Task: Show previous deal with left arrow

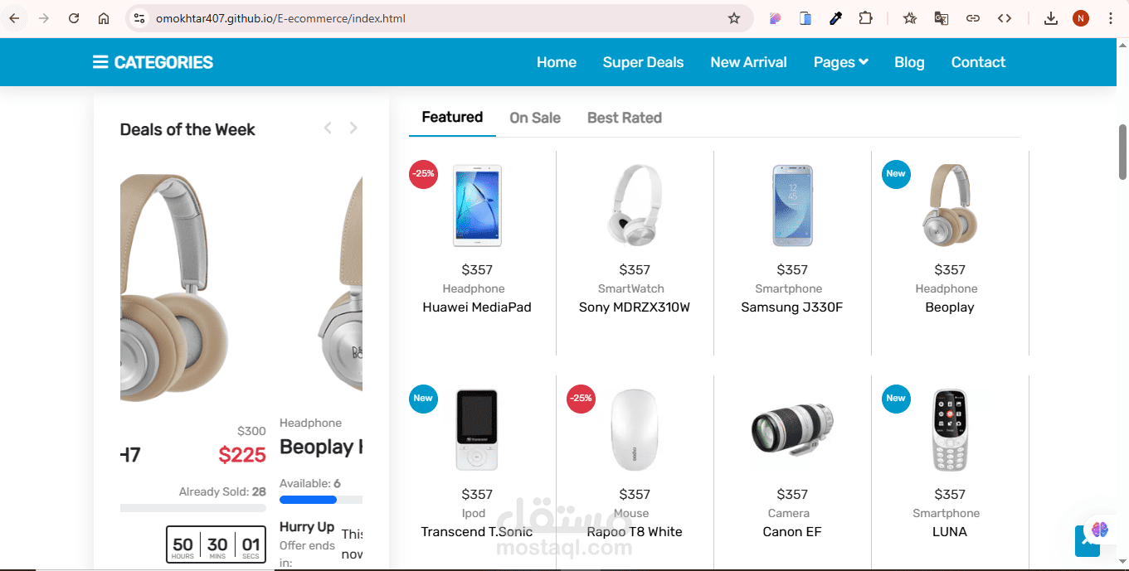Action: (328, 128)
